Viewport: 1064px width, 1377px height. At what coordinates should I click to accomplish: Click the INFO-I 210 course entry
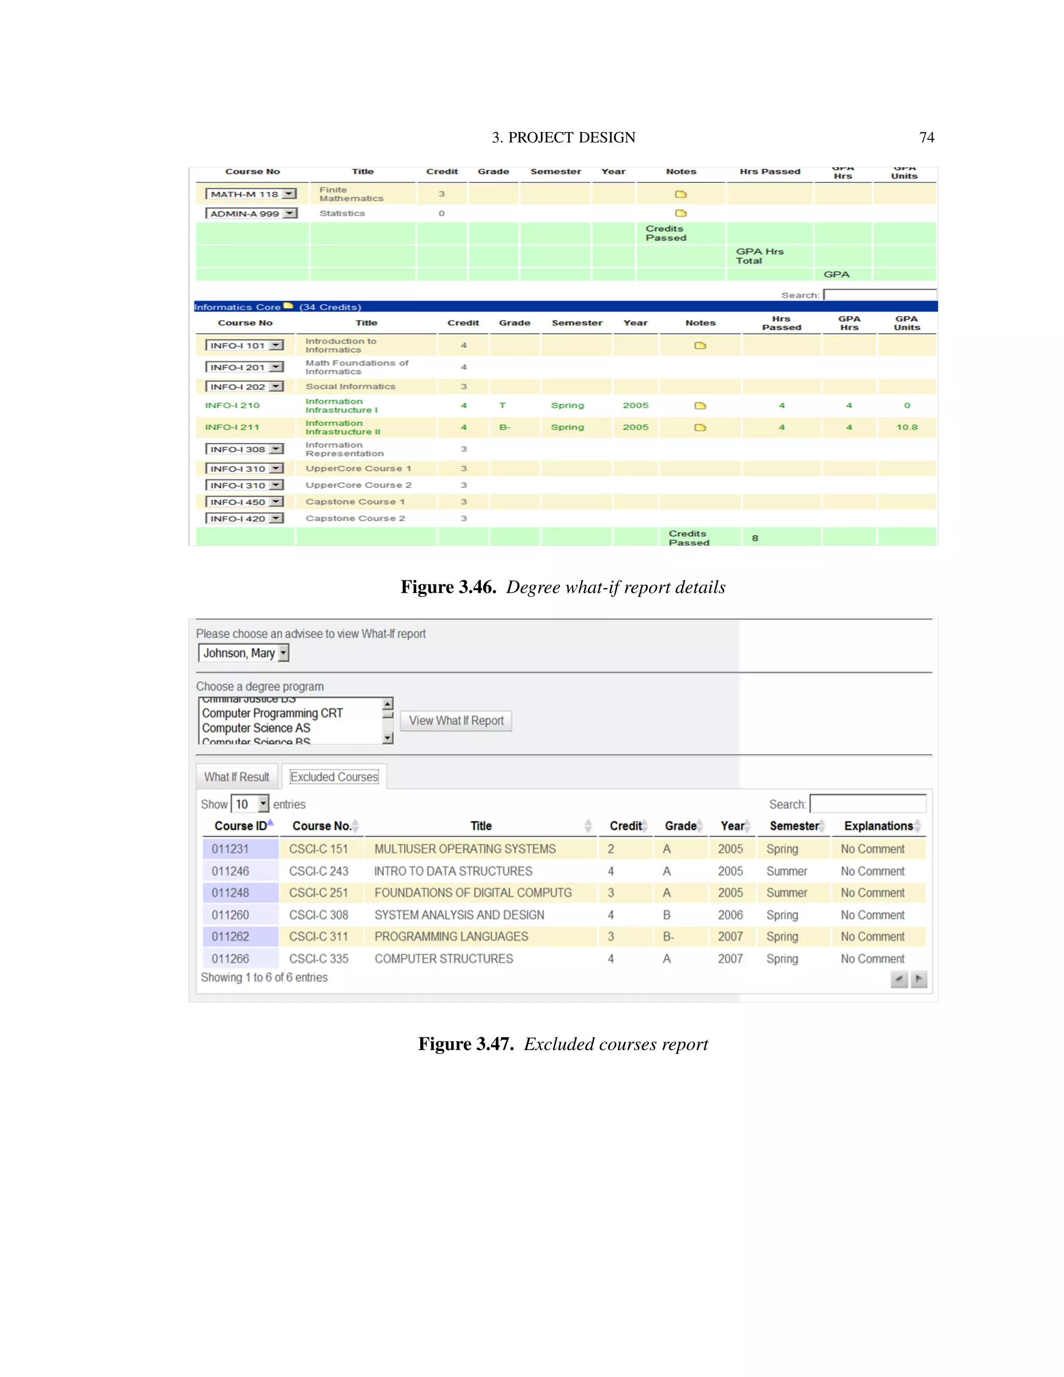click(x=232, y=405)
